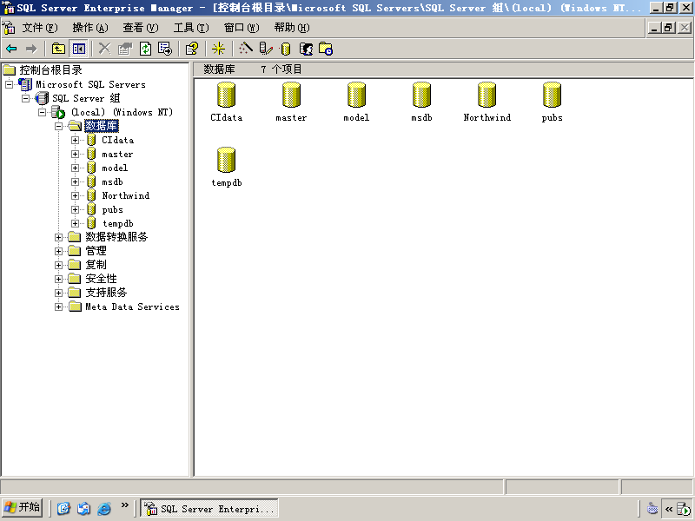Restore the inner MDI child window
Image resolution: width=695 pixels, height=521 pixels.
click(669, 28)
